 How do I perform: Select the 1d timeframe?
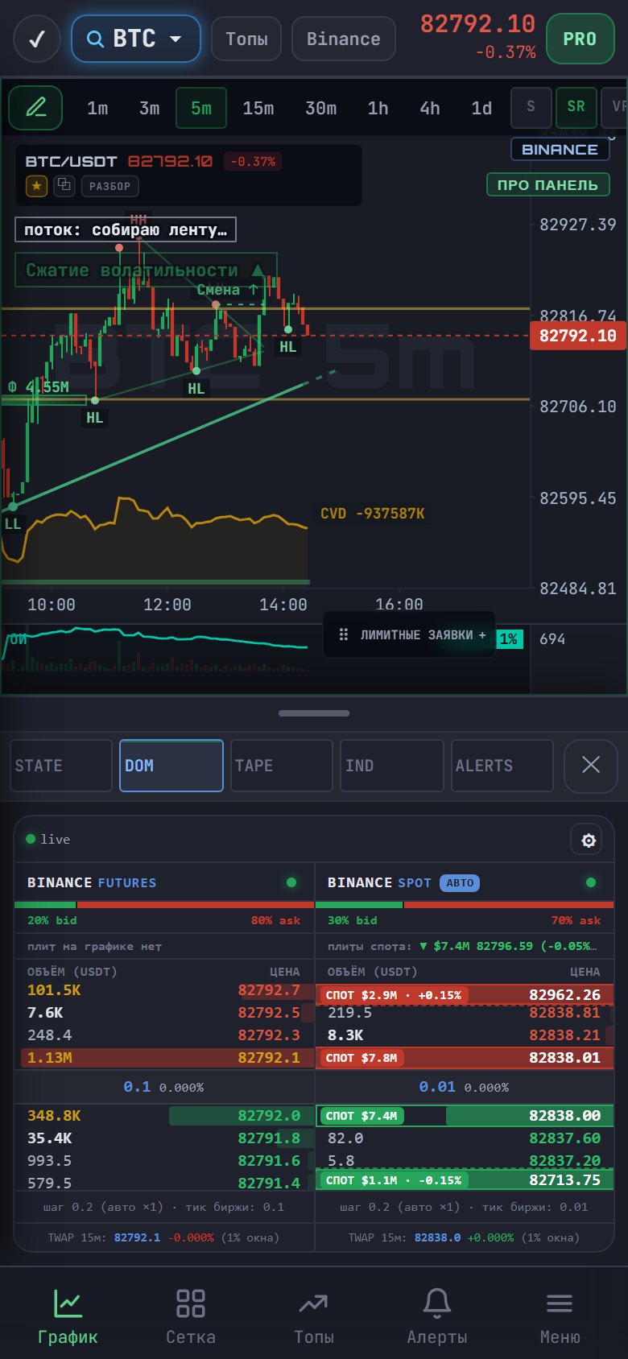[x=481, y=108]
